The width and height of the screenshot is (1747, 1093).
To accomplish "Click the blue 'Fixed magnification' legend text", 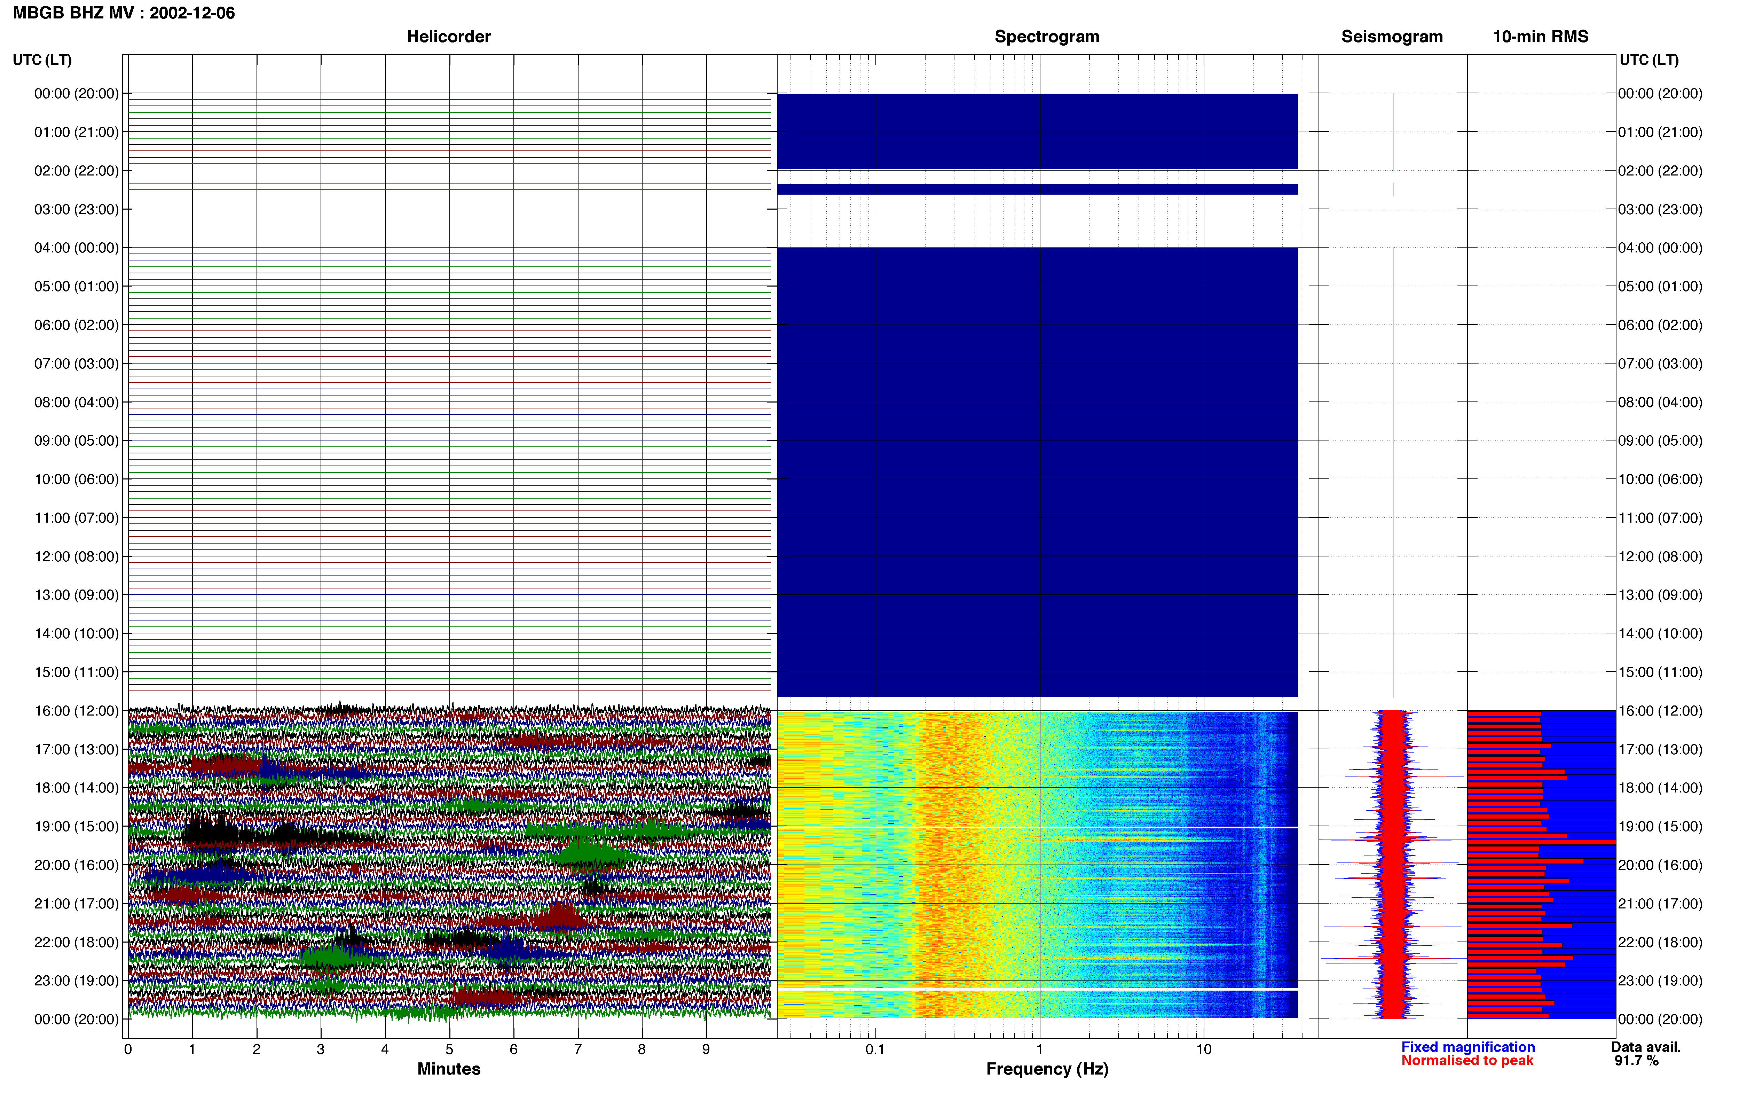I will tap(1467, 1047).
